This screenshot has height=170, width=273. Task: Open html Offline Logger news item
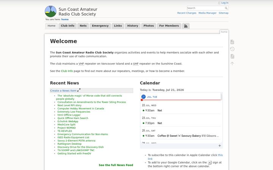click(x=69, y=115)
